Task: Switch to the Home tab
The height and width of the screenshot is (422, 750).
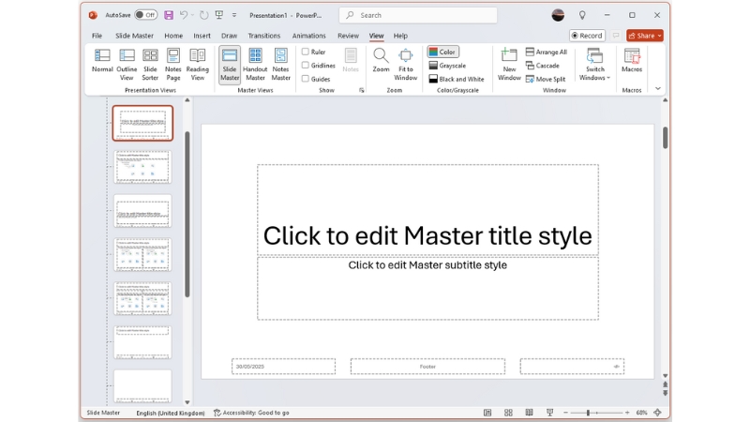Action: [x=173, y=36]
